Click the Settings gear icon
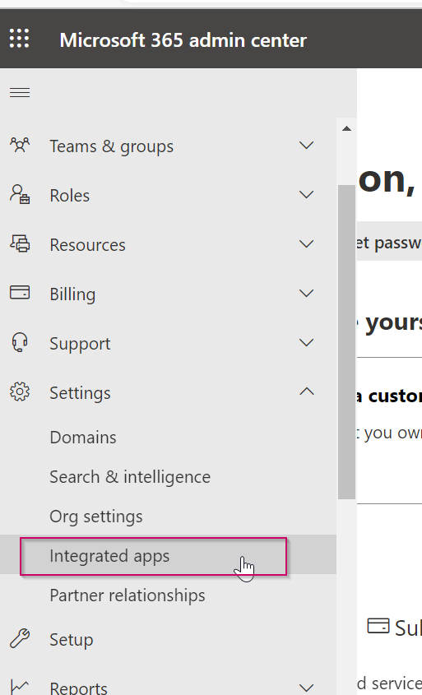 coord(20,392)
